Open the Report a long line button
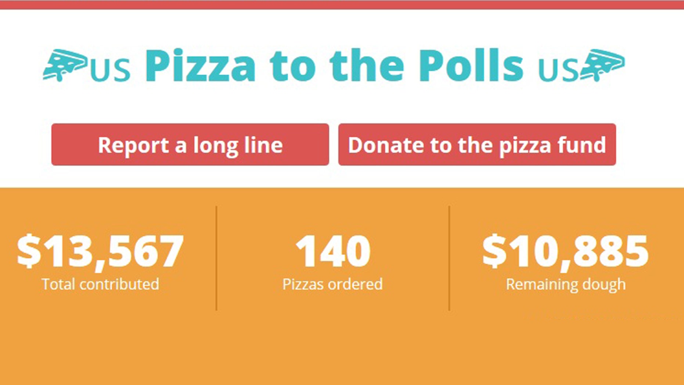The height and width of the screenshot is (385, 684). tap(190, 144)
